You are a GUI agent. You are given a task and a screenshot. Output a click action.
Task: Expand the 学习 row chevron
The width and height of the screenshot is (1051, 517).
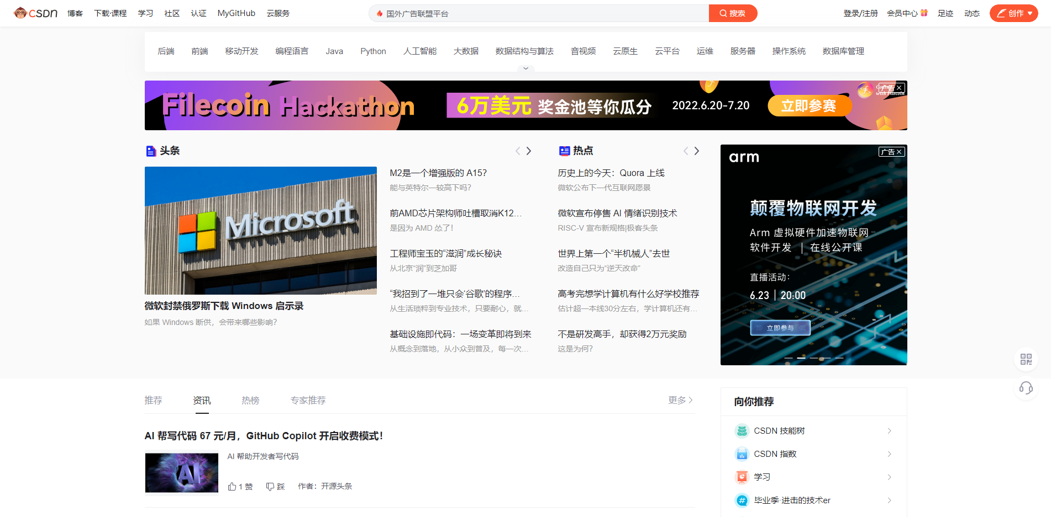889,477
